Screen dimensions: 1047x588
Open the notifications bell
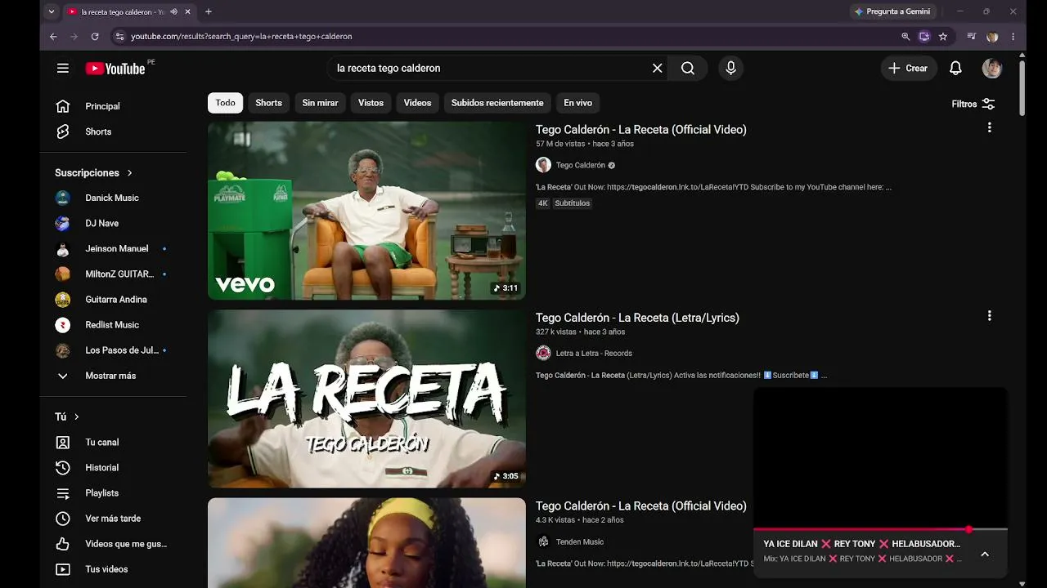[x=955, y=69]
